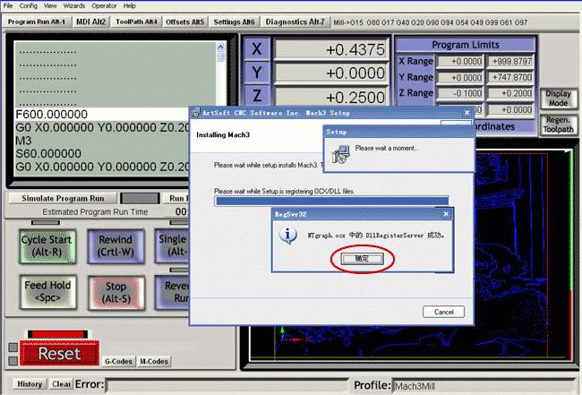Switch to Program Run Alt-1 tab
Viewport: 582px width, 395px height.
click(37, 21)
